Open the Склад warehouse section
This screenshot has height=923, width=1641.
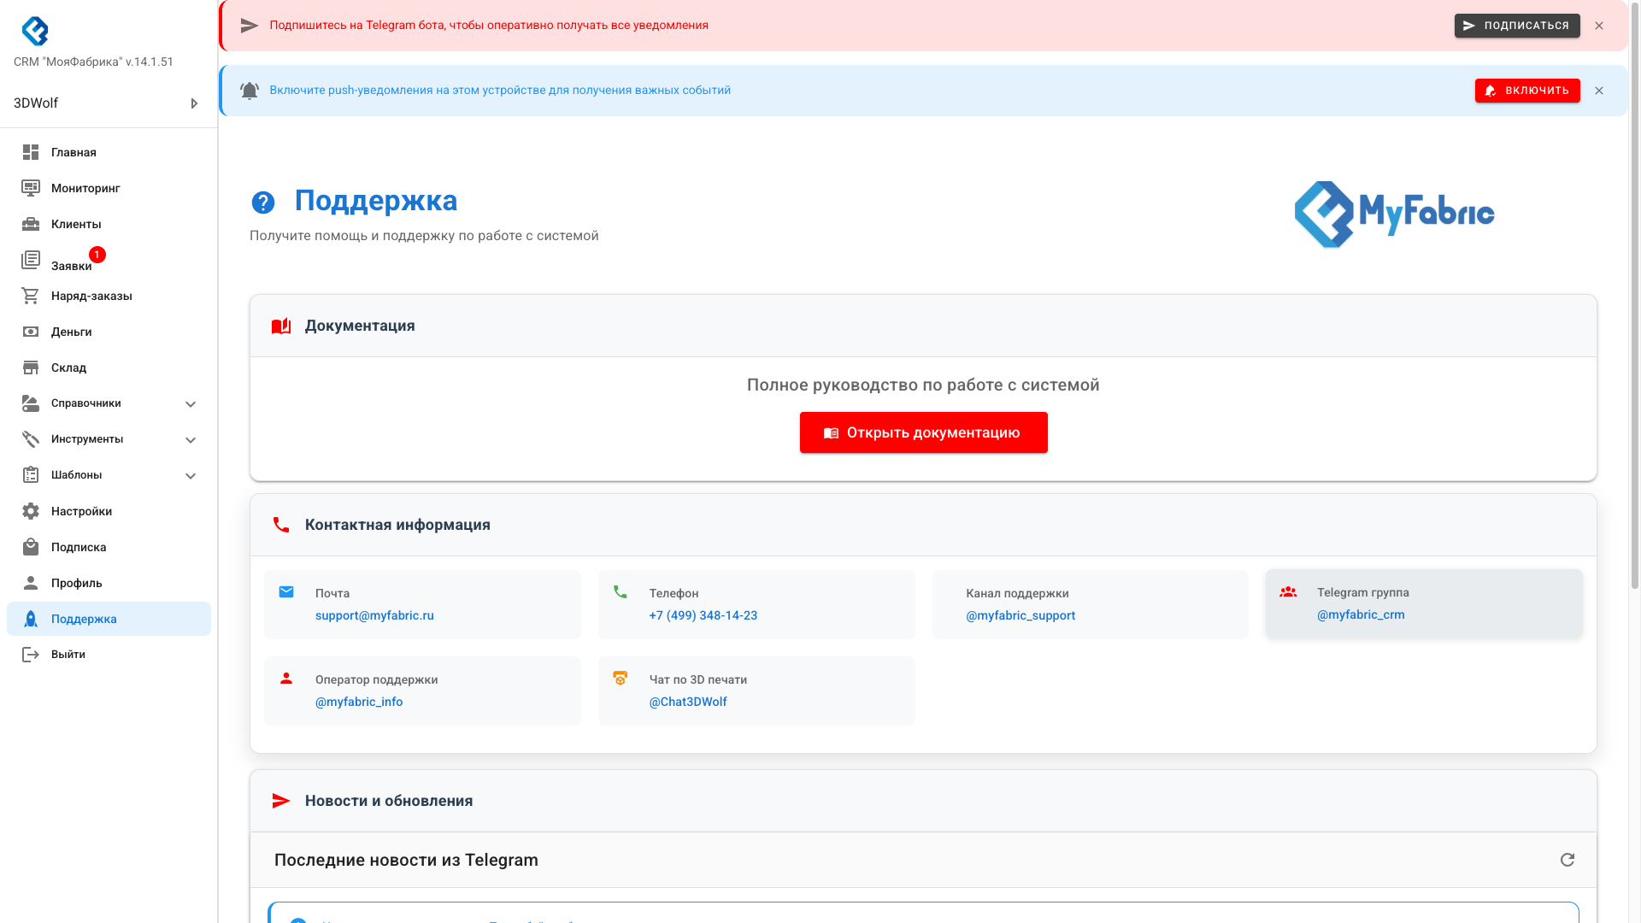(68, 367)
